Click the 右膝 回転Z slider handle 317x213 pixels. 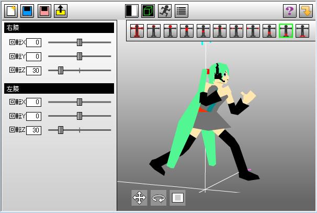tap(61, 71)
